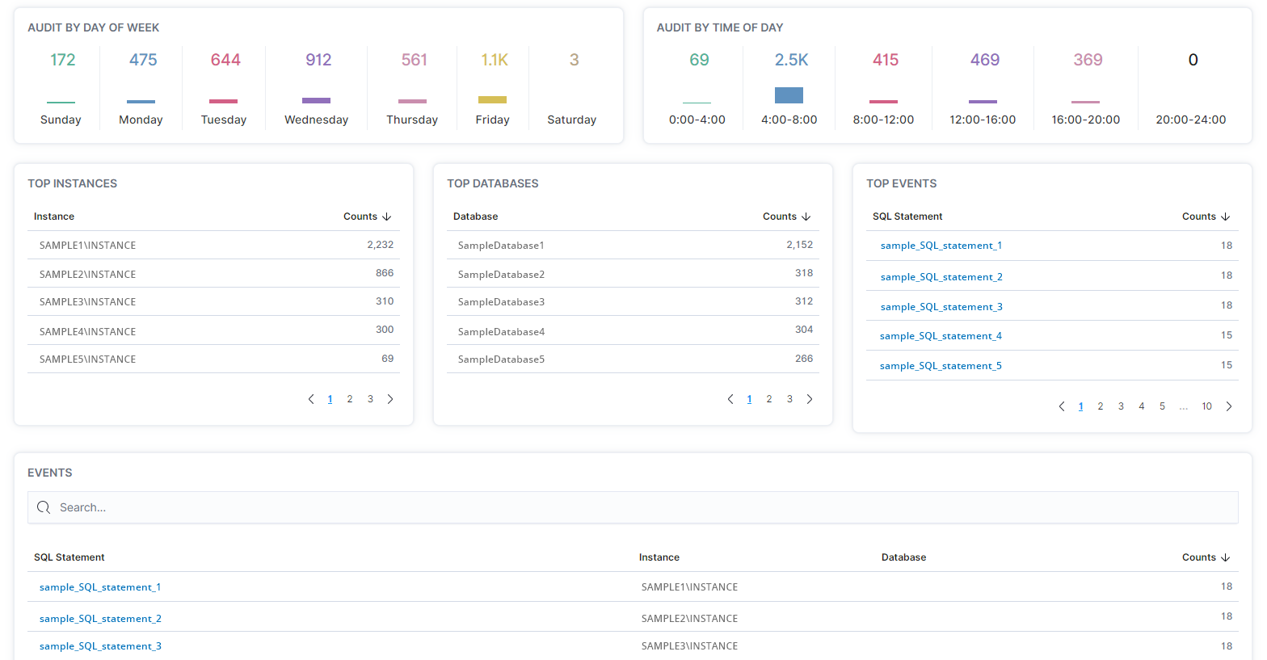Open sample_SQL_statement_2 in Events table

point(100,619)
